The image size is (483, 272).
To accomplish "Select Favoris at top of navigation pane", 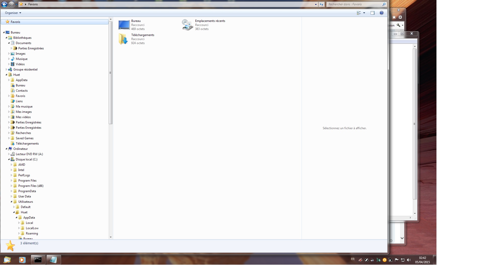I will tap(15, 22).
